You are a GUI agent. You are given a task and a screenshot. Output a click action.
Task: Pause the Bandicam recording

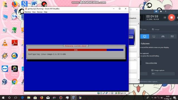(x=165, y=17)
